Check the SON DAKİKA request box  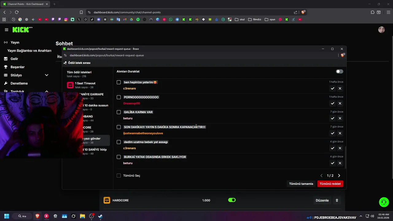pos(119,127)
